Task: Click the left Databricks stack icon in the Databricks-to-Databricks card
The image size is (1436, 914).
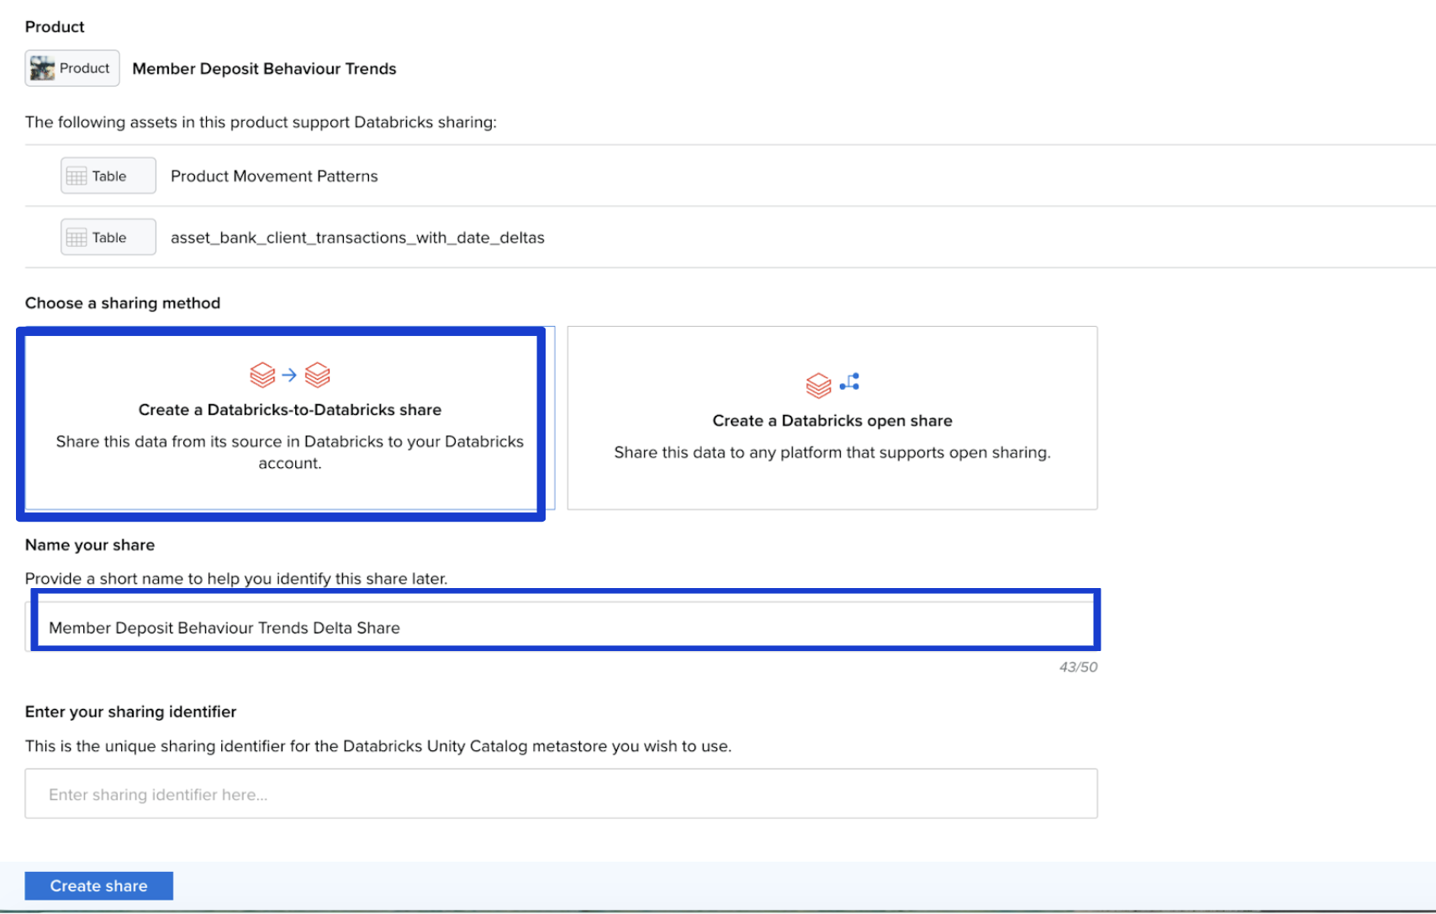Action: [262, 375]
